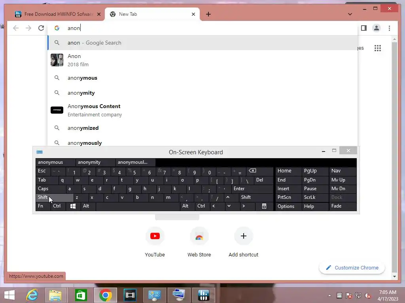The height and width of the screenshot is (303, 405).
Task: Click the Nav key on keyboard
Action: (x=343, y=171)
